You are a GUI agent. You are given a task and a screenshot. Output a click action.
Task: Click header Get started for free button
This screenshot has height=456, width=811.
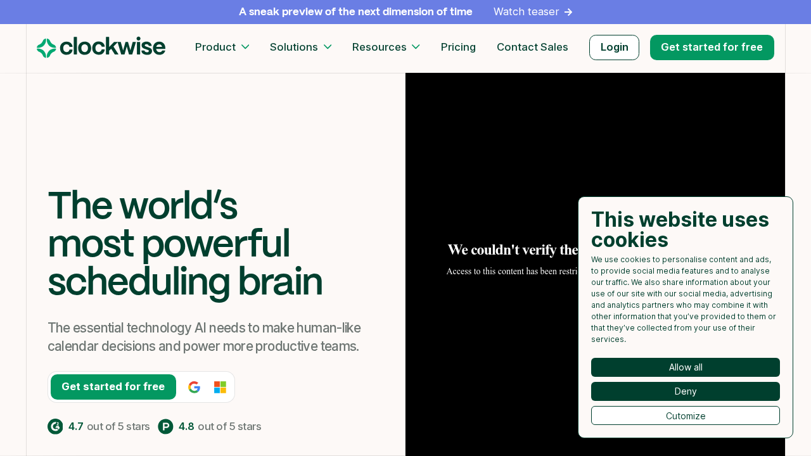click(x=712, y=47)
